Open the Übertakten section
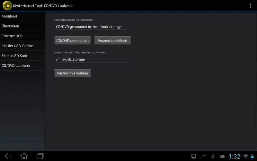 coord(22,26)
